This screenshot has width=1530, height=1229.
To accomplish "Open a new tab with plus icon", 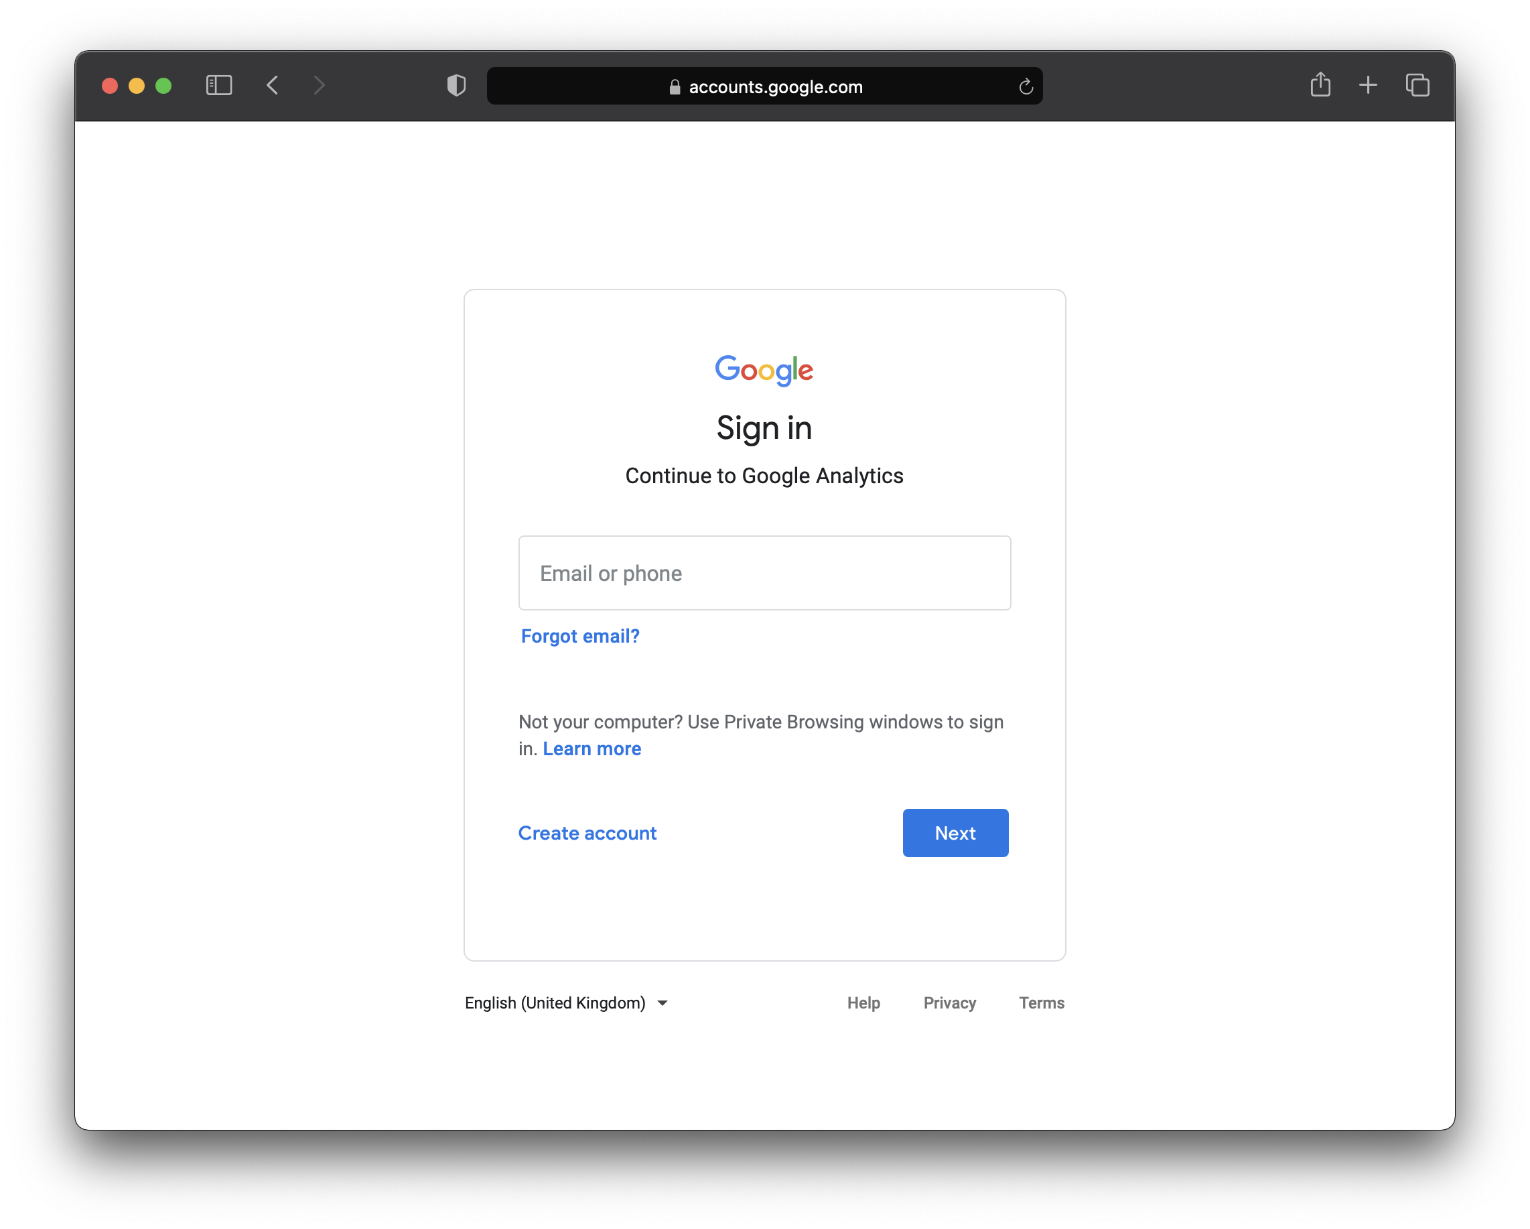I will [1367, 85].
